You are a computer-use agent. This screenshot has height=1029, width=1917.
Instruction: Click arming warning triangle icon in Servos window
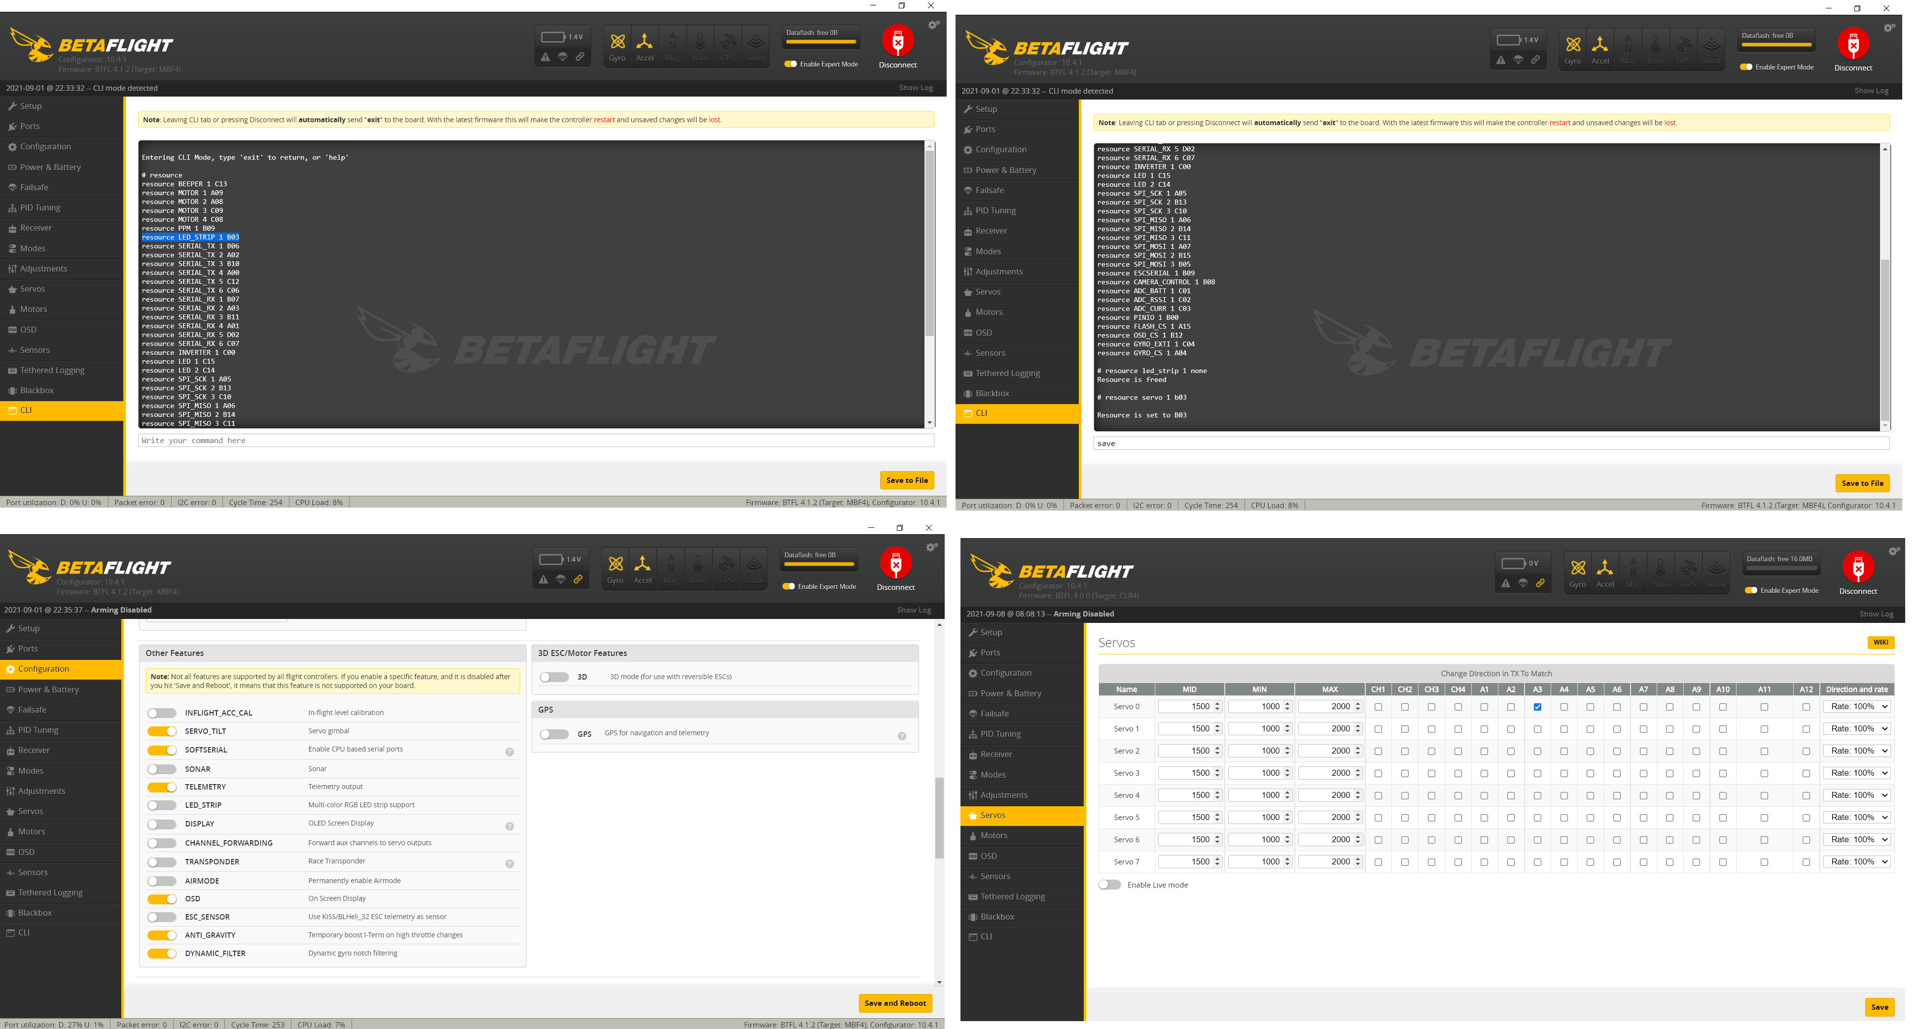[x=1505, y=583]
